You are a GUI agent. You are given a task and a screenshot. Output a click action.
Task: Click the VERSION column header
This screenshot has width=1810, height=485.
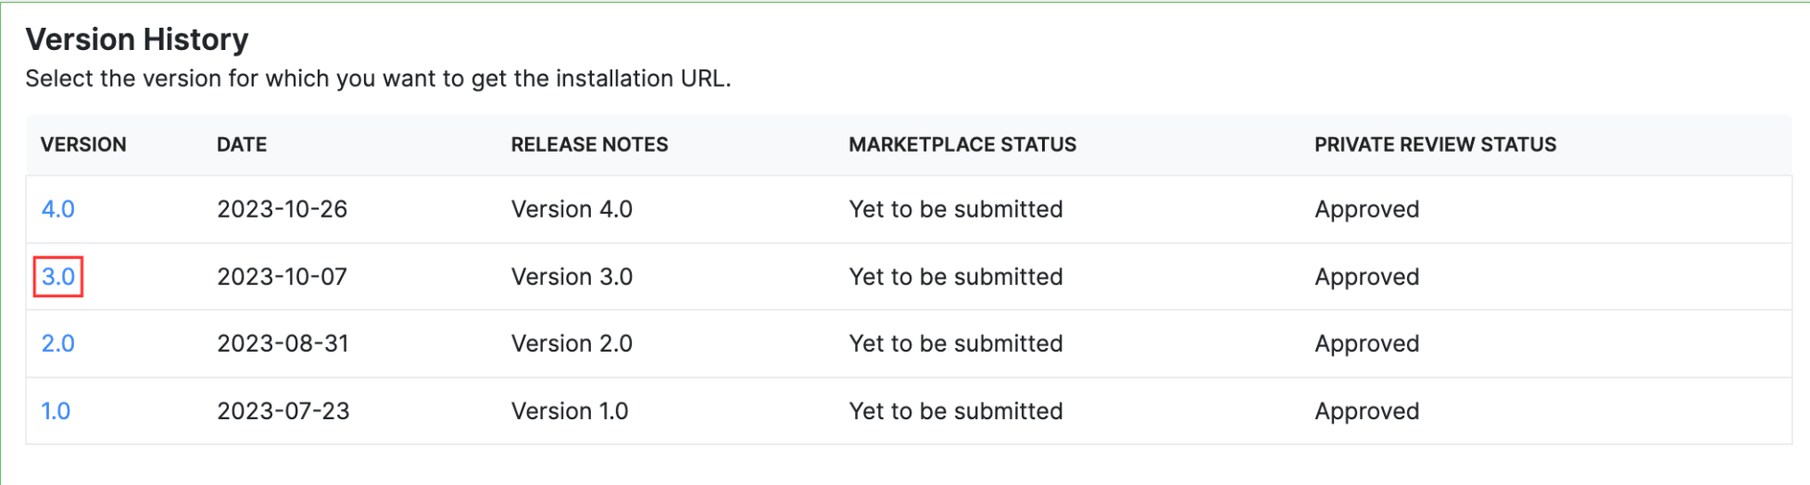pos(83,144)
